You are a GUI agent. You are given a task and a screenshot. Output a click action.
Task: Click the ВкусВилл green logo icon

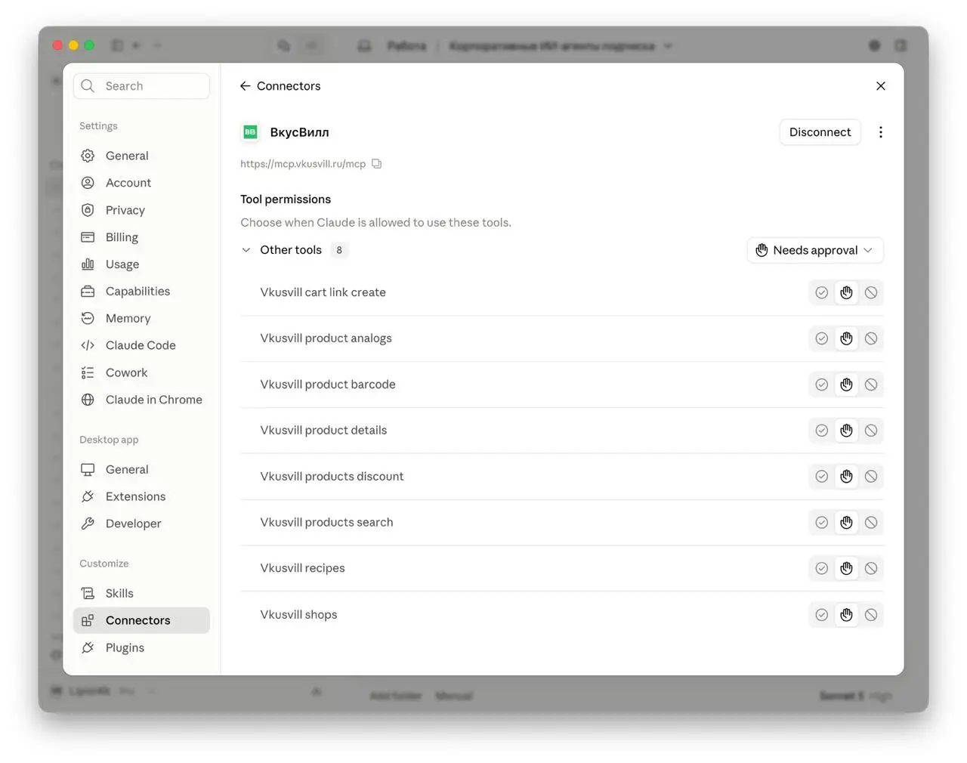pos(250,132)
